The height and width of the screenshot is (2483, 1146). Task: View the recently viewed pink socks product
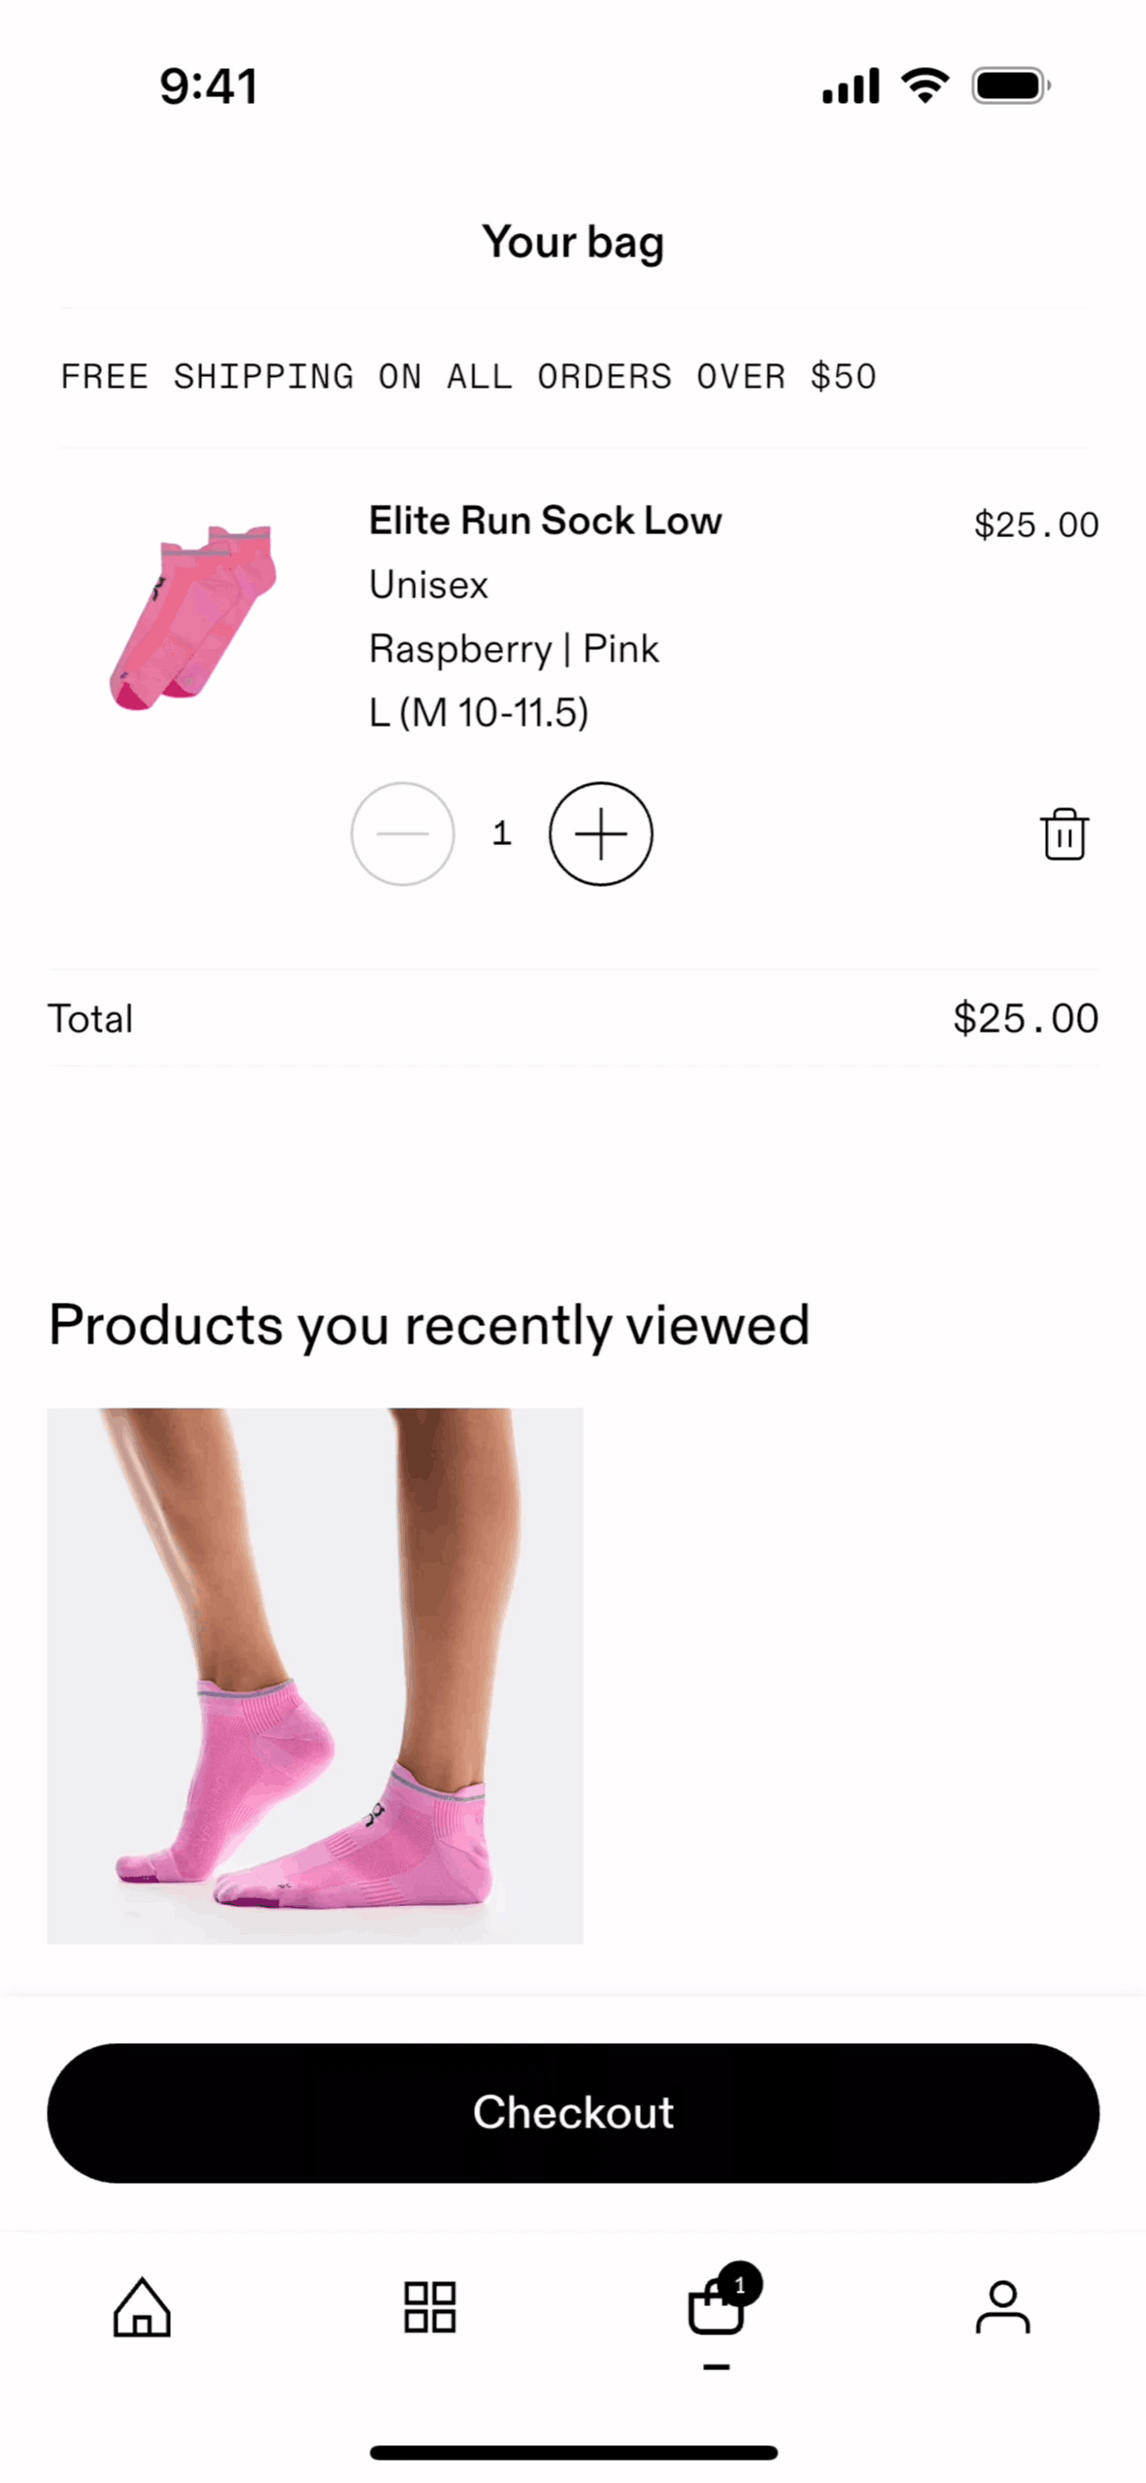tap(315, 1674)
